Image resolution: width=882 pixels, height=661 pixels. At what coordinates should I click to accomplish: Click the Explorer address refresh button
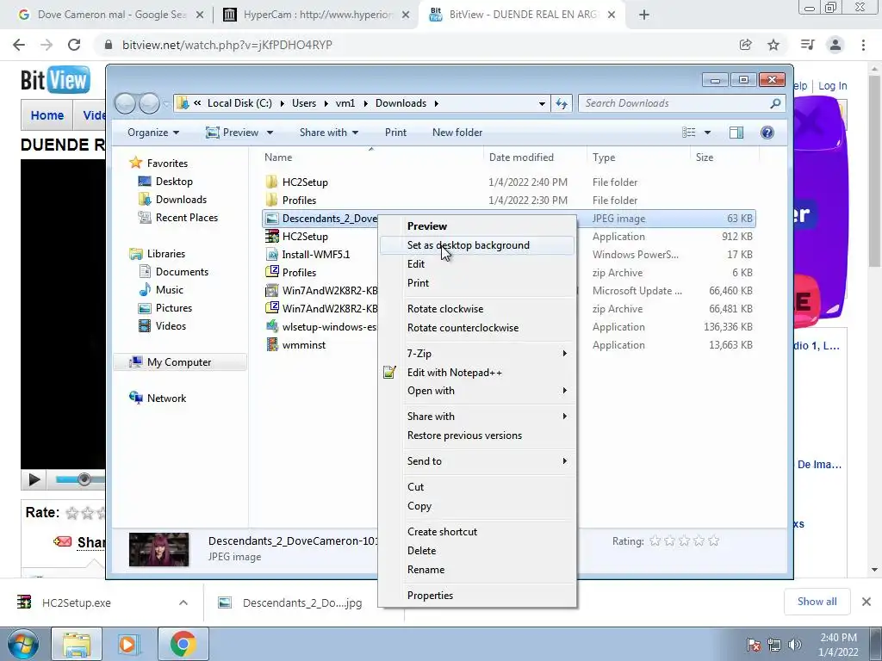click(x=562, y=103)
